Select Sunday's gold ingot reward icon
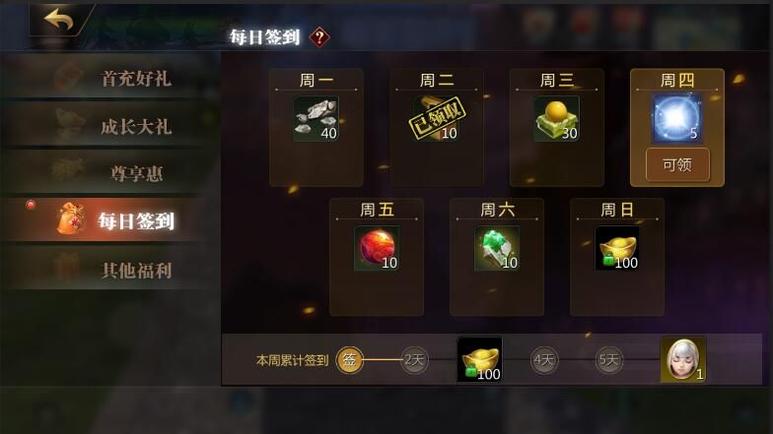Image resolution: width=773 pixels, height=434 pixels. (x=617, y=248)
